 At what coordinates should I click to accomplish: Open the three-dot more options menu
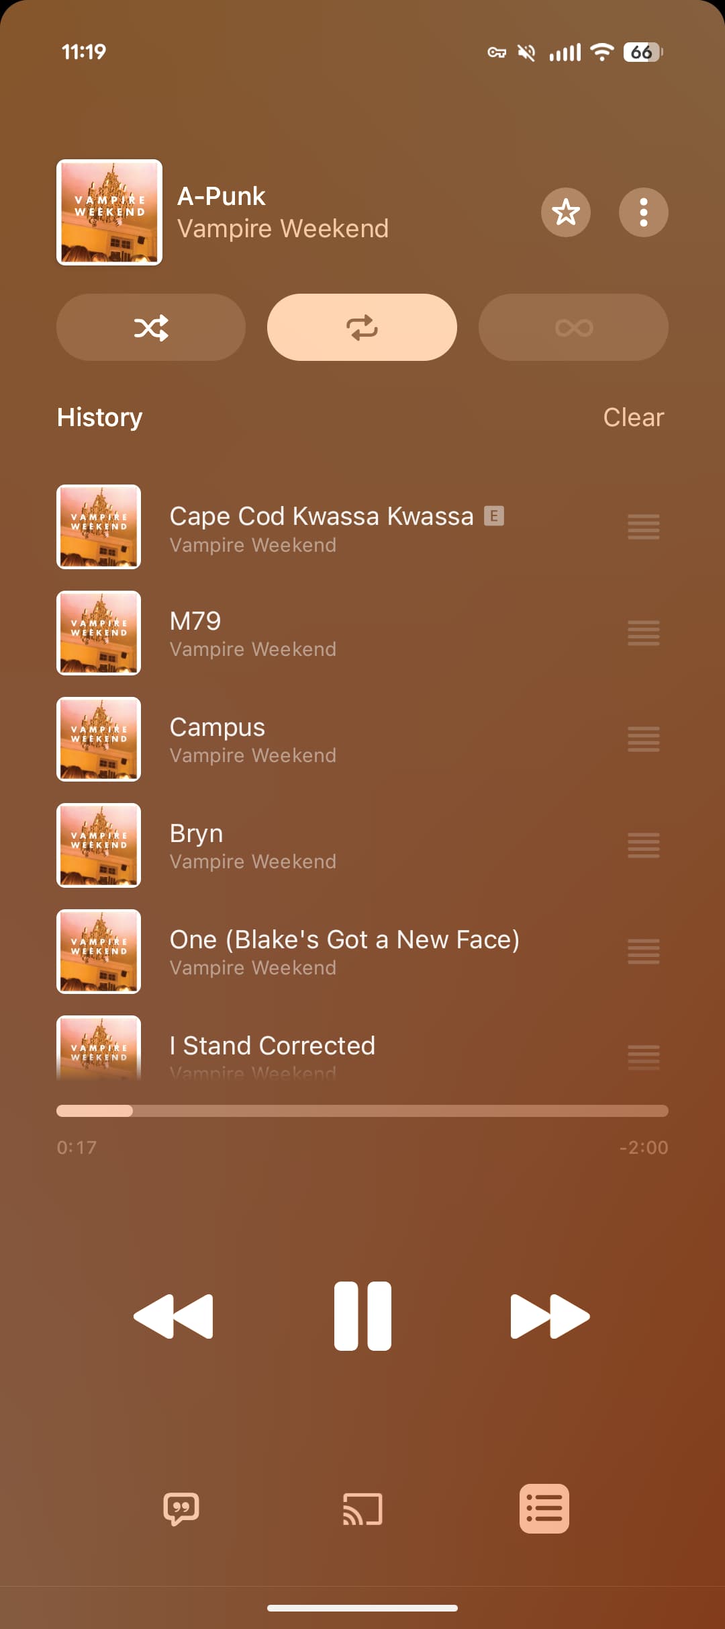(x=643, y=212)
